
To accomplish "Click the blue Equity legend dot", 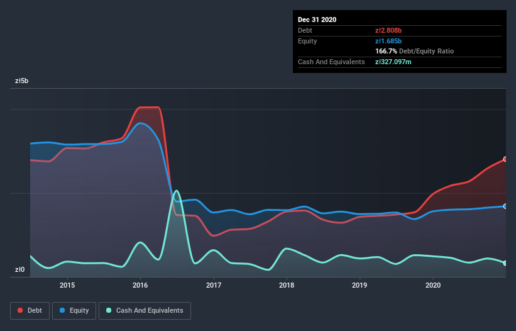I will point(62,310).
